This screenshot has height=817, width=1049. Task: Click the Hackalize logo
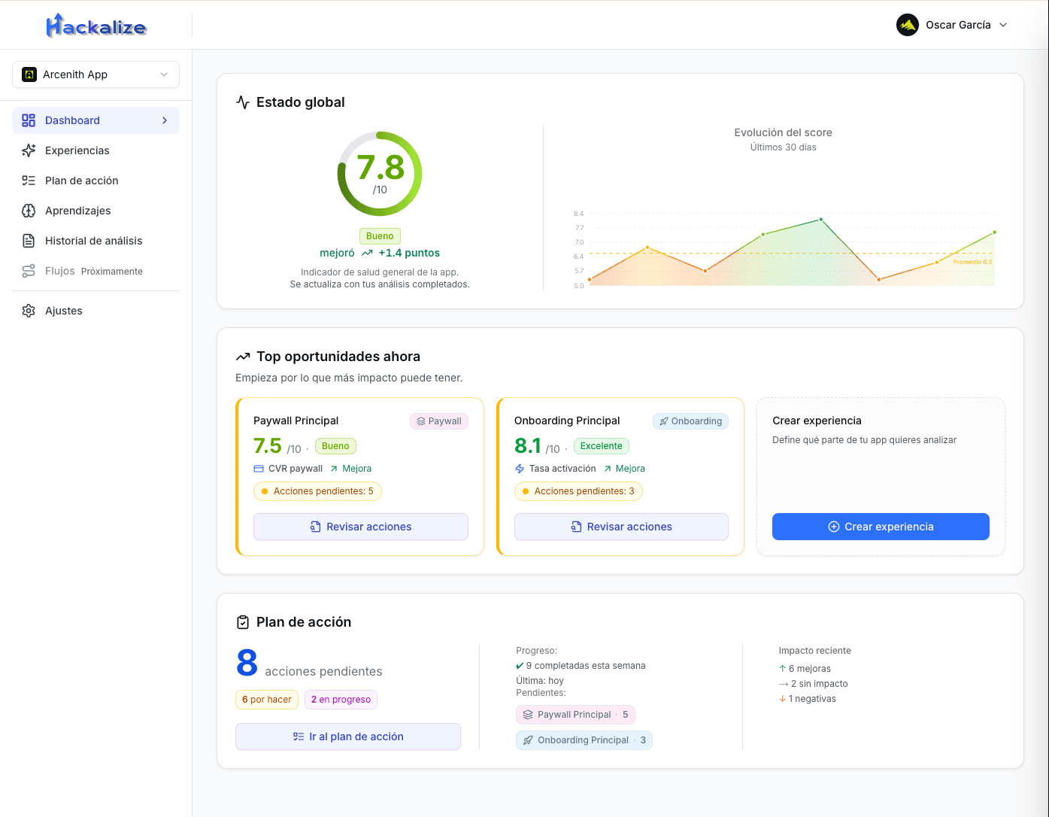tap(96, 25)
